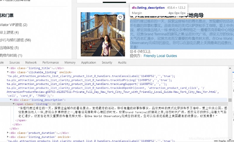Image resolution: width=234 pixels, height=142 pixels.
Task: Click the trackLangSupport handler code line
Action: tap(87, 84)
